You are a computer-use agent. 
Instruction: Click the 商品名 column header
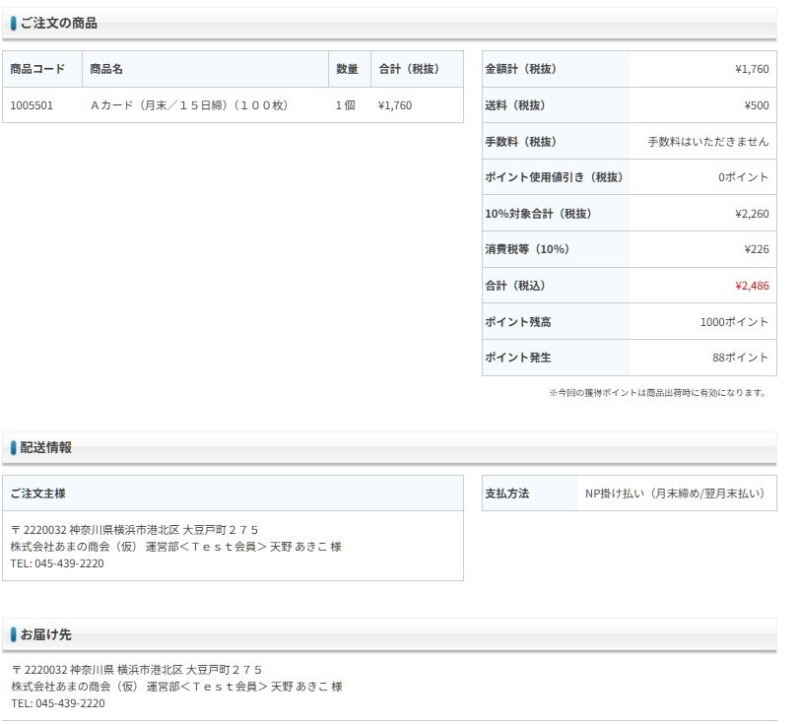105,69
